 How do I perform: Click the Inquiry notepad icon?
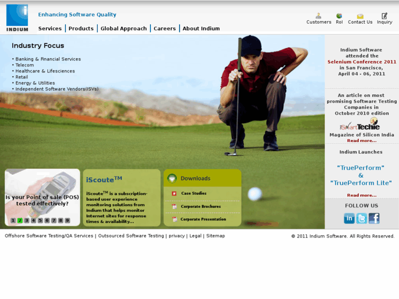(384, 16)
